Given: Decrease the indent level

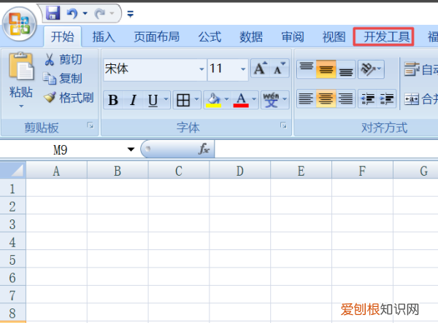Looking at the screenshot, I should click(x=368, y=98).
